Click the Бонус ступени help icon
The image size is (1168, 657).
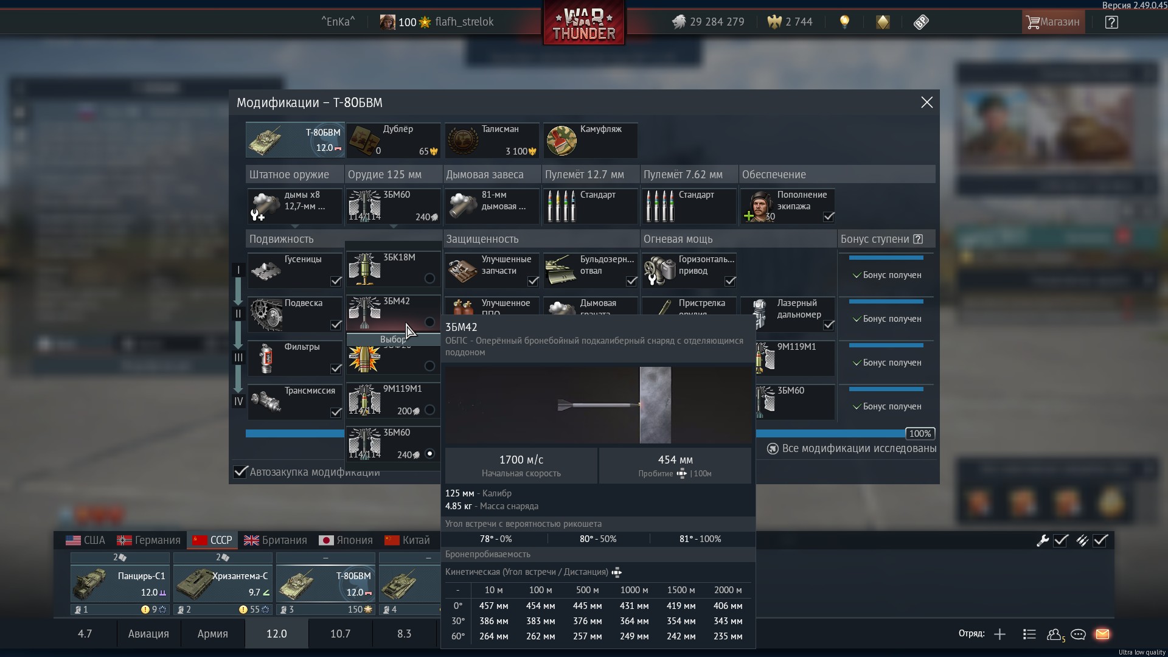[918, 239]
